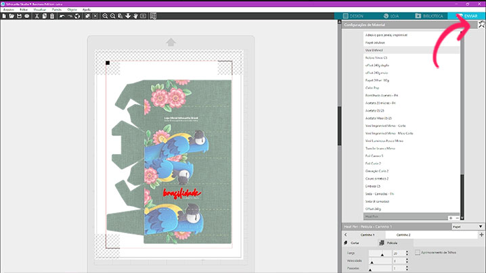Increase the Velocidade value with the stepper
The width and height of the screenshot is (486, 273).
pos(407,259)
